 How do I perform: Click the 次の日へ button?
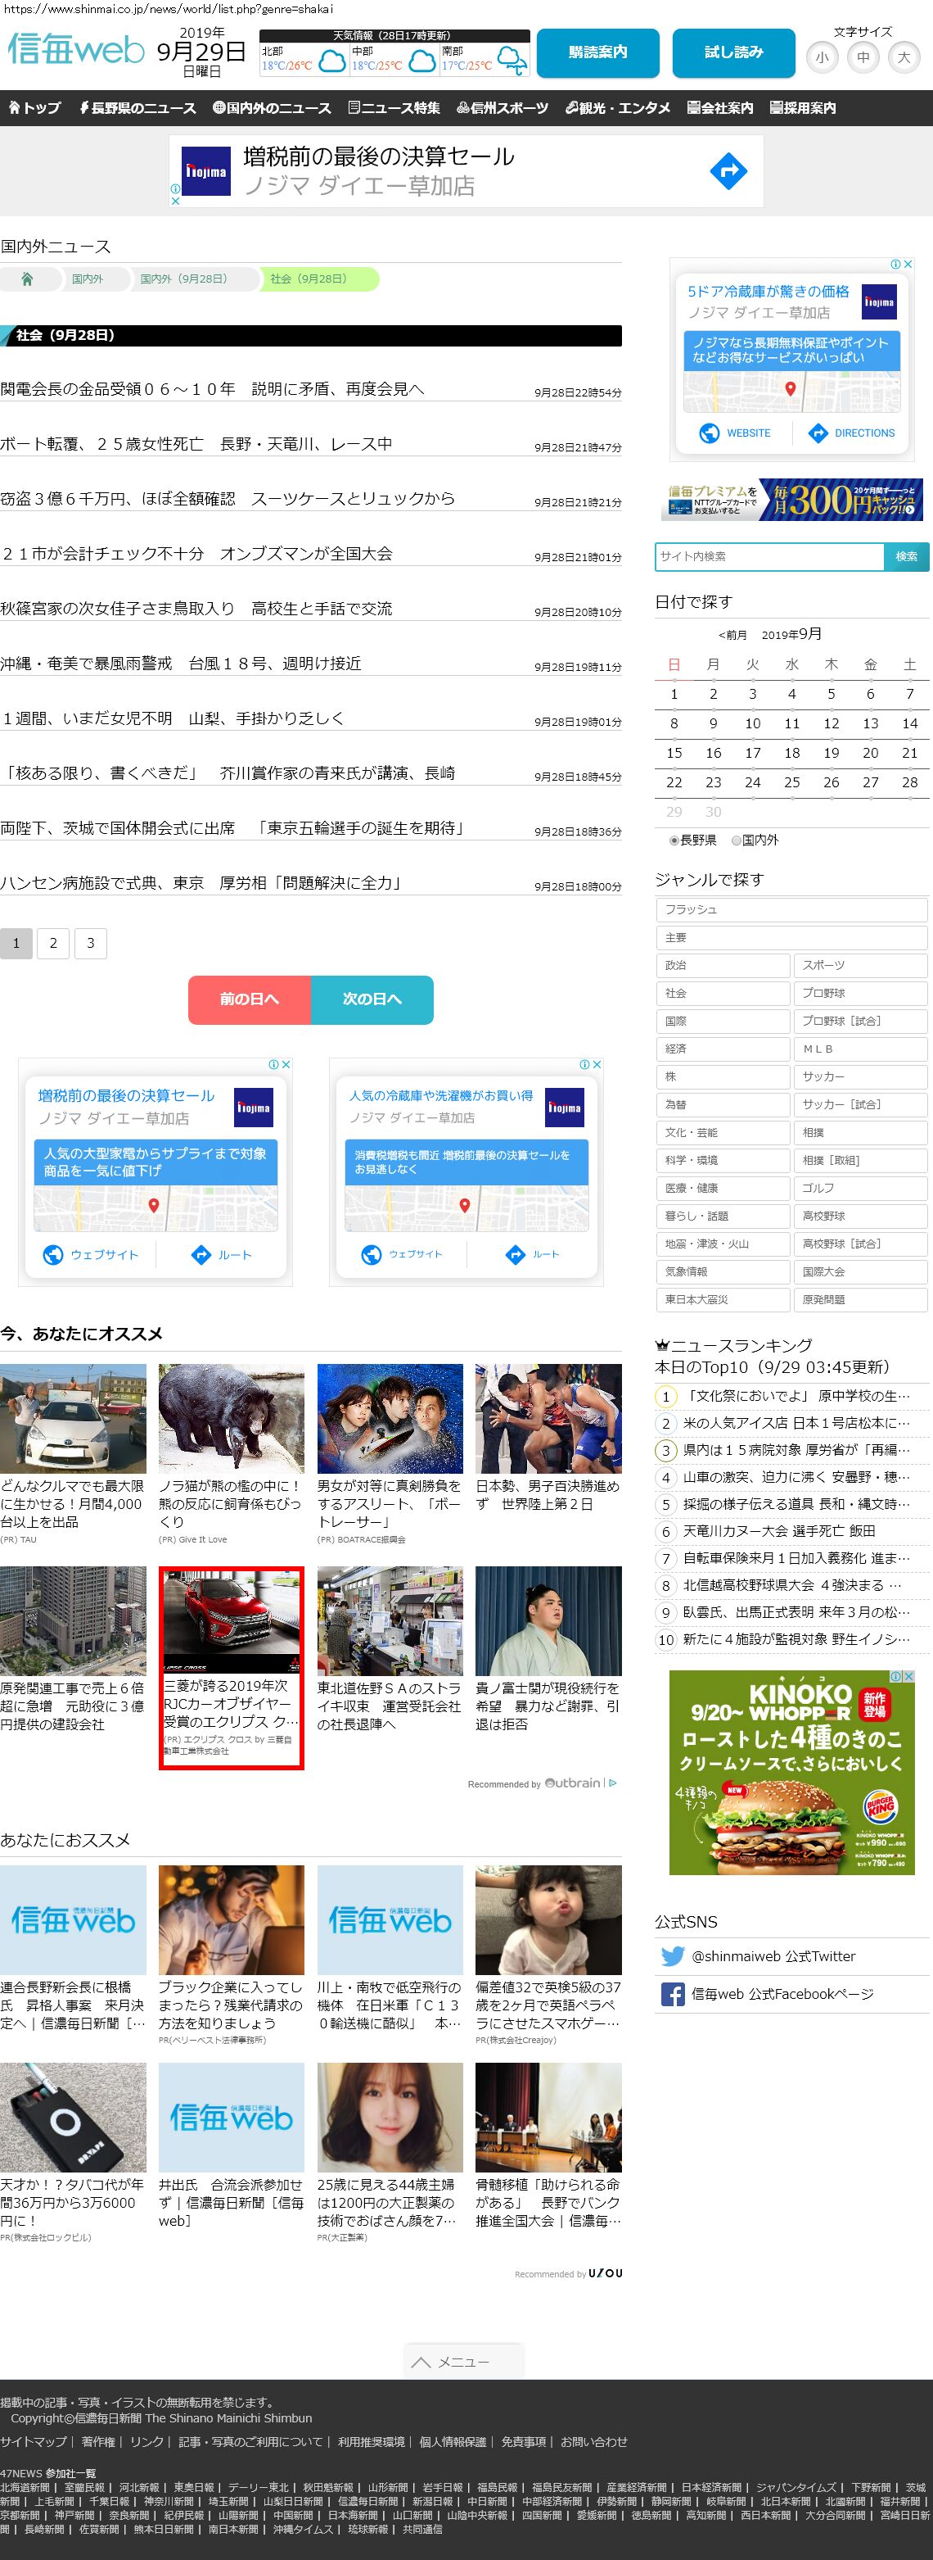click(x=372, y=999)
